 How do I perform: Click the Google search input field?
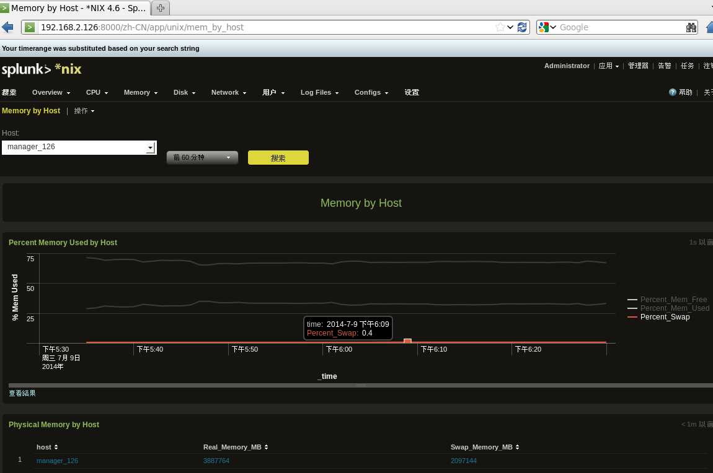(621, 27)
